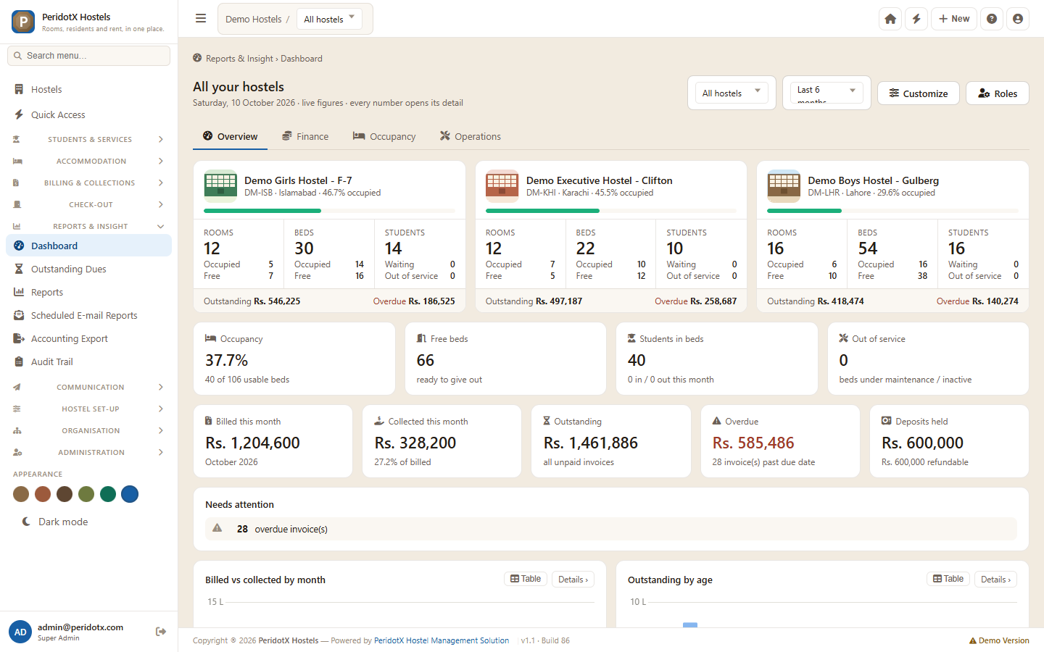Expand Billing & Collections menu section
1044x652 pixels.
click(x=88, y=183)
